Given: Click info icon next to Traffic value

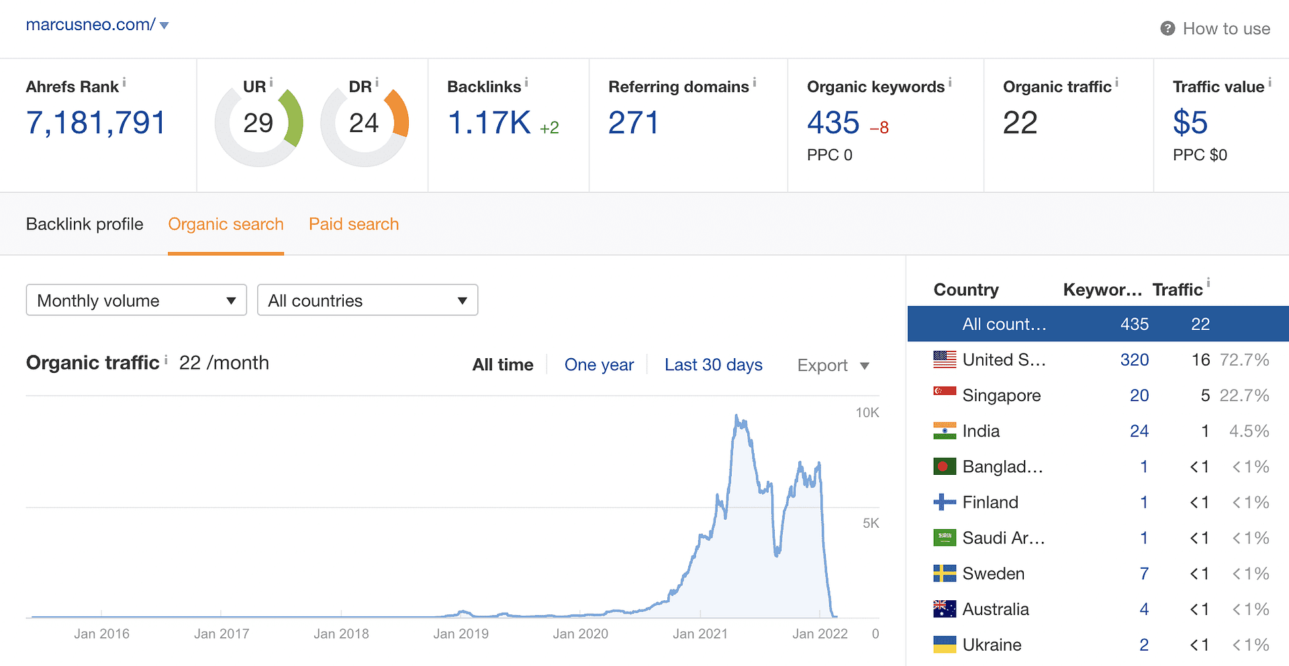Looking at the screenshot, I should coord(1270,82).
